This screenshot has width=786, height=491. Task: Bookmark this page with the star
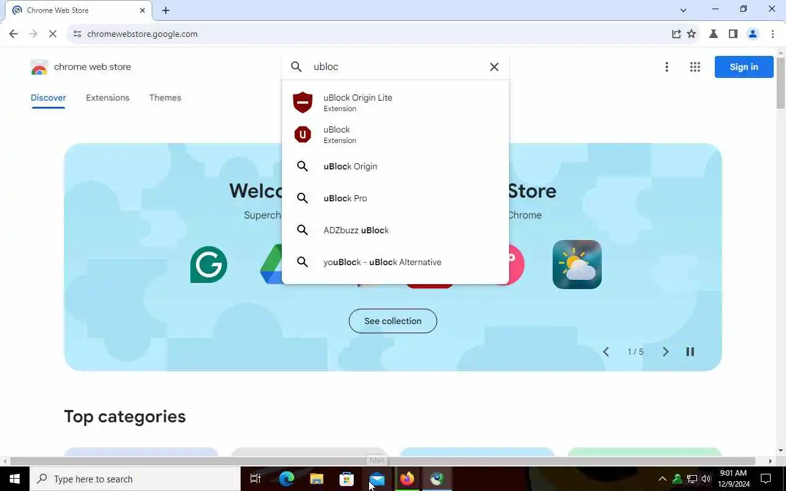691,34
